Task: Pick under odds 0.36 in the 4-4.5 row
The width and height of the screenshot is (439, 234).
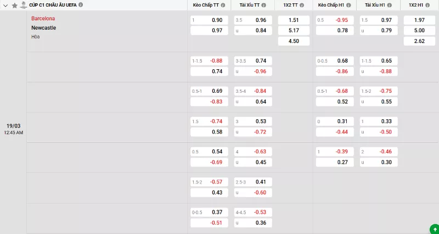Action: click(x=252, y=222)
